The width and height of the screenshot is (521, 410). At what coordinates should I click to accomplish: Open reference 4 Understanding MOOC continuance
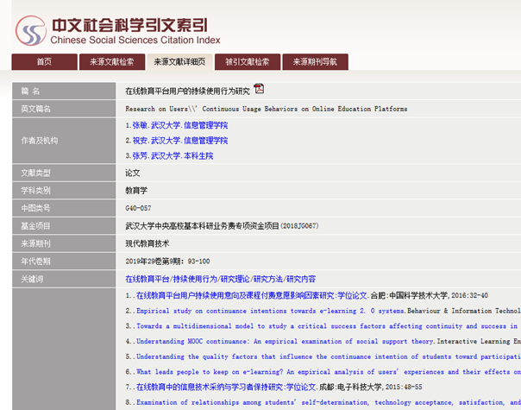[286, 342]
